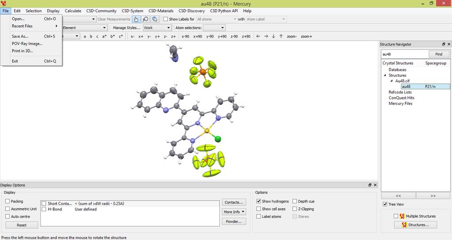Undock the Structure Navigator panel
Screen dimensions: 452x240
[444, 44]
